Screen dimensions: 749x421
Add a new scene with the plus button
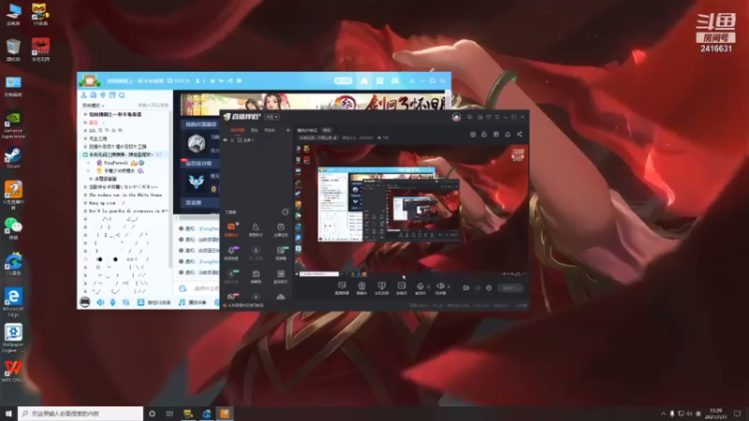pyautogui.click(x=287, y=130)
